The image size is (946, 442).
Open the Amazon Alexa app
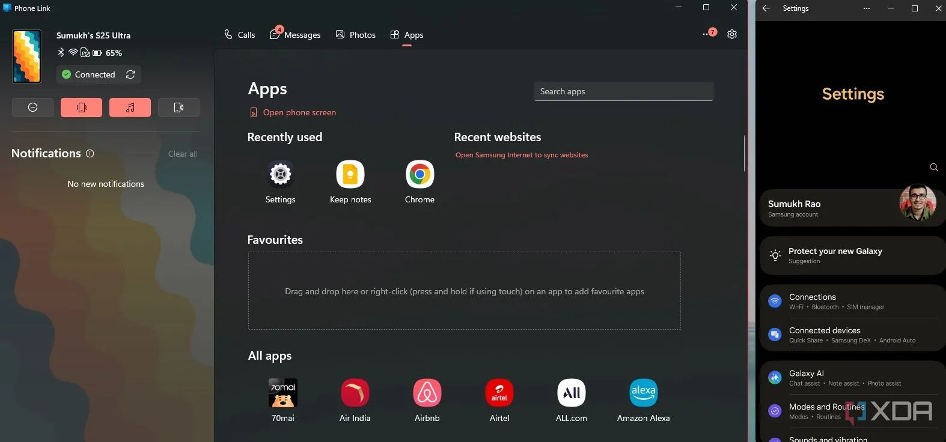[643, 393]
